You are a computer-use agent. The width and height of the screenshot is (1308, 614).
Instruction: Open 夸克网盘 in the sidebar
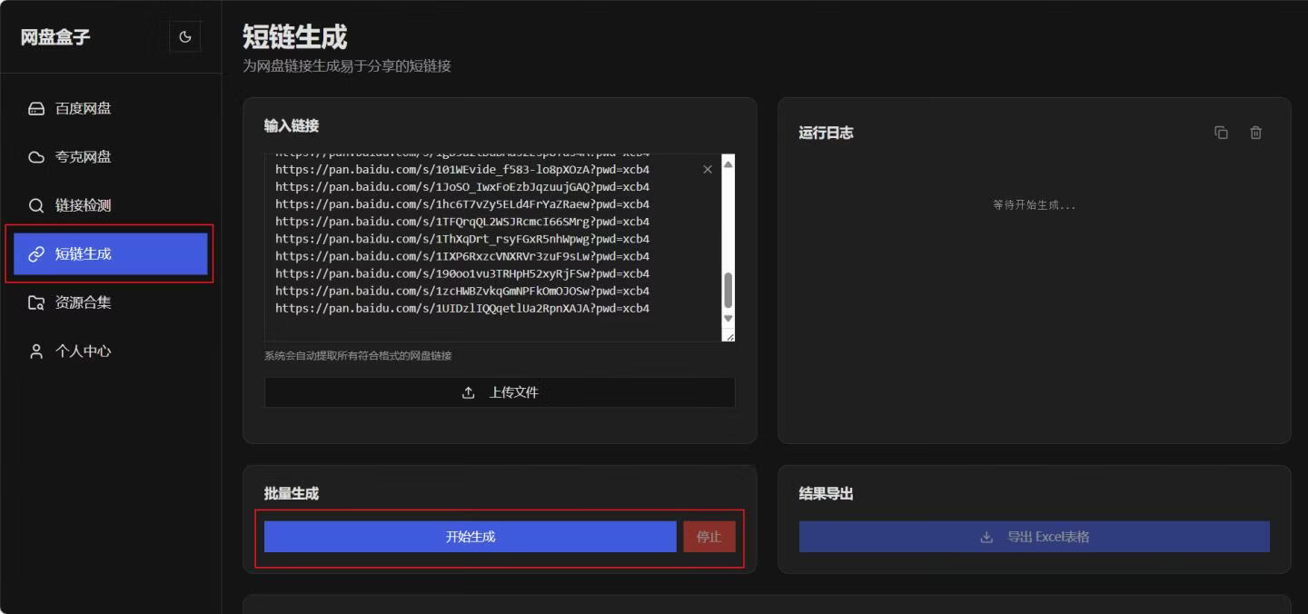pos(111,157)
